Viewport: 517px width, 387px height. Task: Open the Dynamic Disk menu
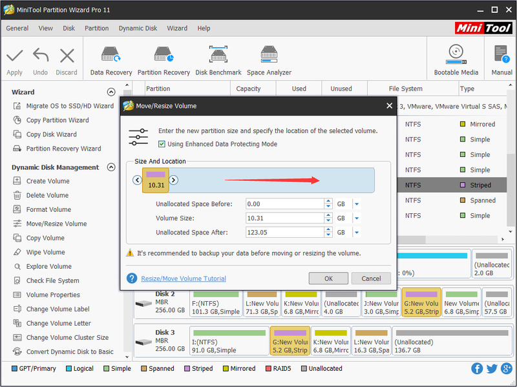(x=138, y=28)
